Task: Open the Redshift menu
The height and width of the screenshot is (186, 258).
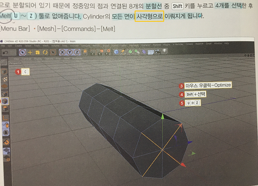Action: click(x=199, y=44)
